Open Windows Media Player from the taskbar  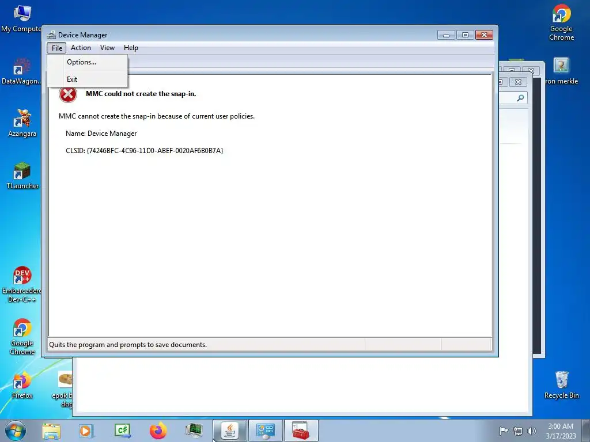click(x=86, y=430)
